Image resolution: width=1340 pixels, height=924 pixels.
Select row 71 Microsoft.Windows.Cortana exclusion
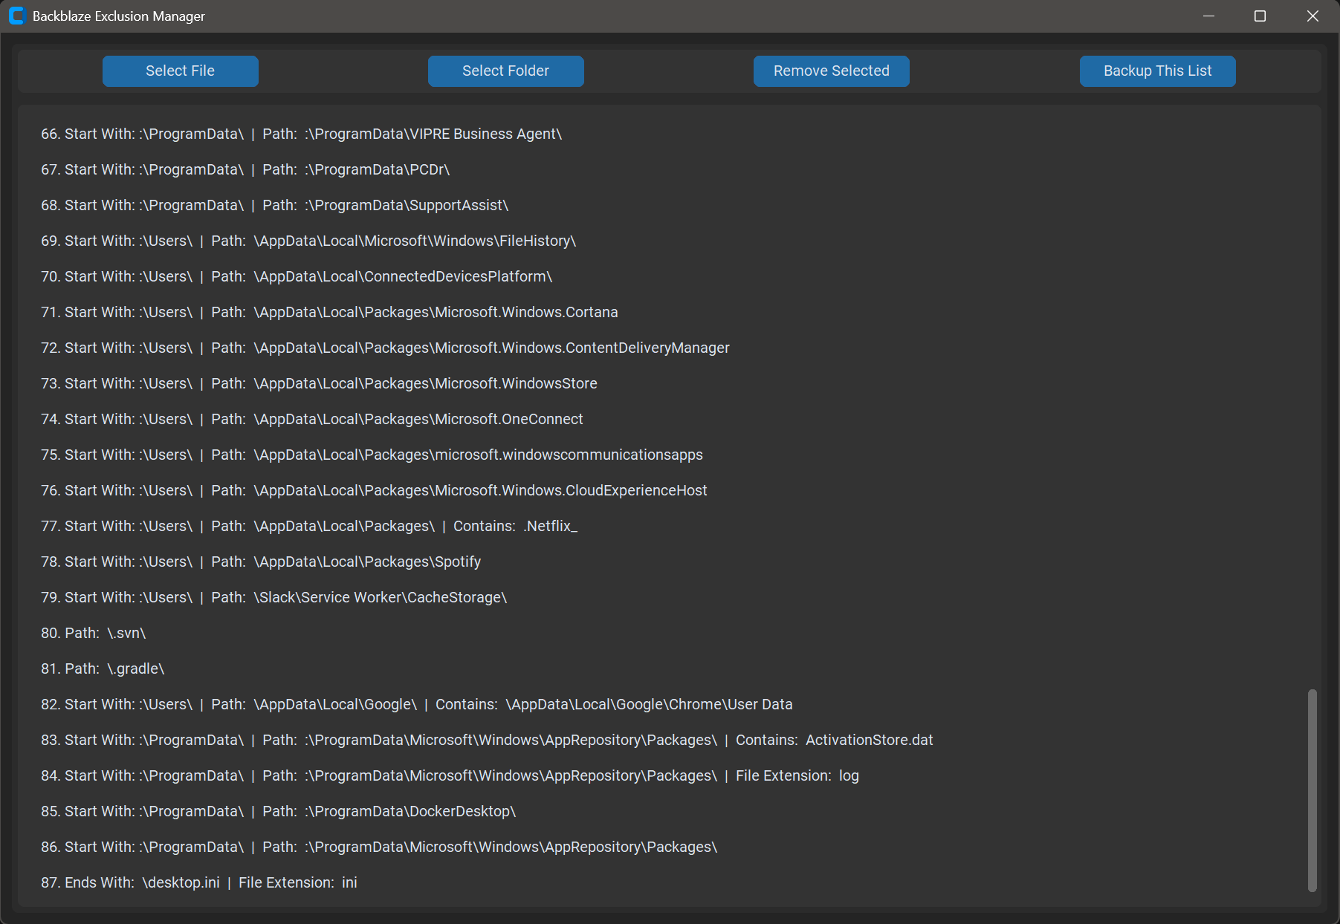pyautogui.click(x=329, y=312)
